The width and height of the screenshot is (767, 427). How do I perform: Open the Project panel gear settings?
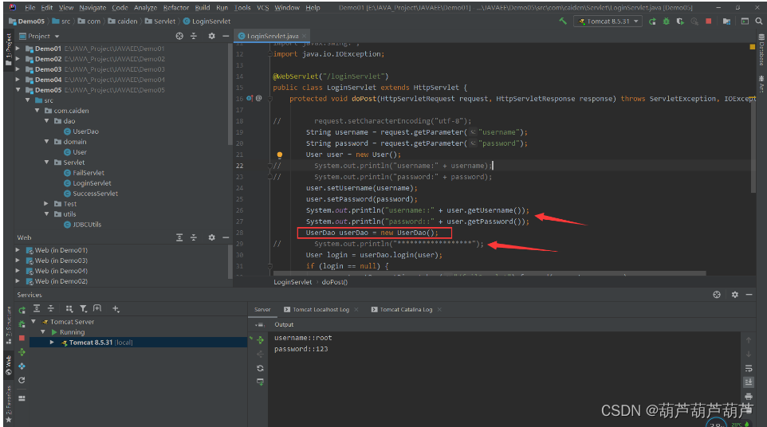pos(211,36)
